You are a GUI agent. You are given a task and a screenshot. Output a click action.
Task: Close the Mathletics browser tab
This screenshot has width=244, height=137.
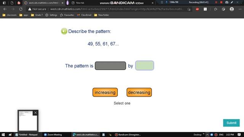(63, 3)
